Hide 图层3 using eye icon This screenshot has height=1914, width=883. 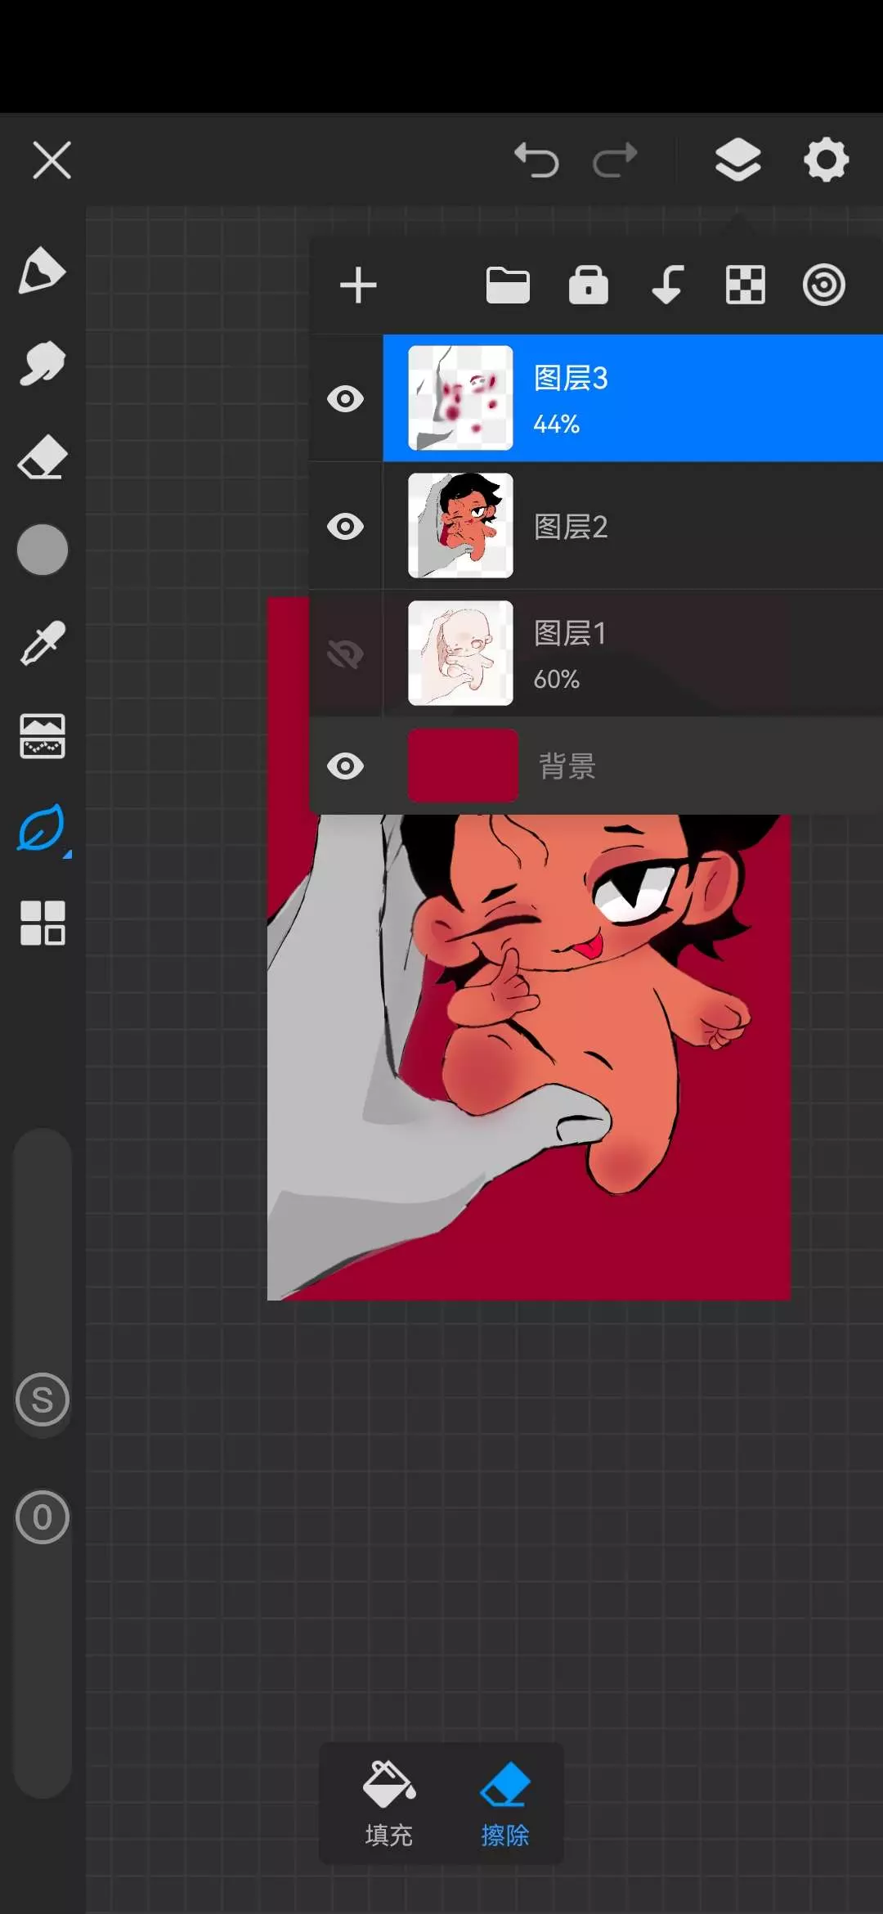pyautogui.click(x=345, y=399)
